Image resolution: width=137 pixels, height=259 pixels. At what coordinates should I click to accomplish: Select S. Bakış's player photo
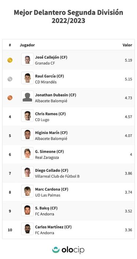(27, 210)
